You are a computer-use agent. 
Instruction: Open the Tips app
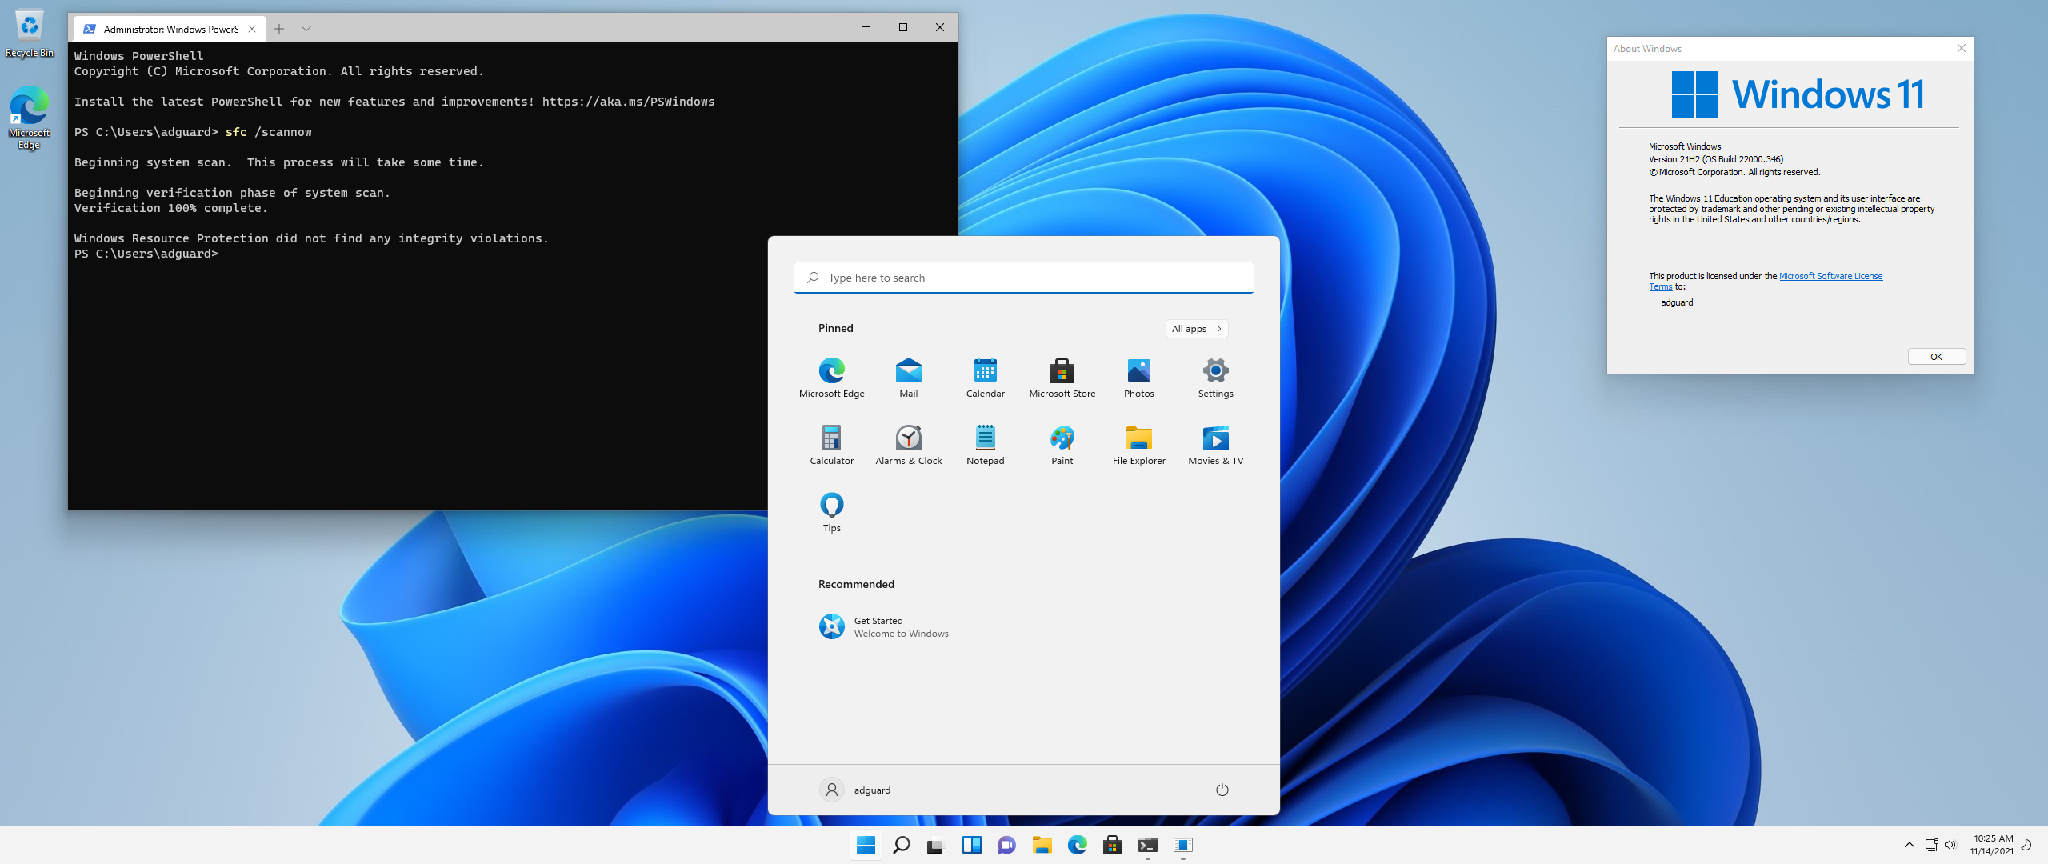831,512
